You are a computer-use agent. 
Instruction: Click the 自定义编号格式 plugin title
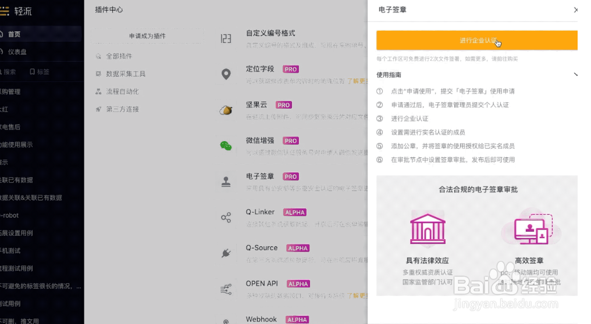tap(270, 33)
